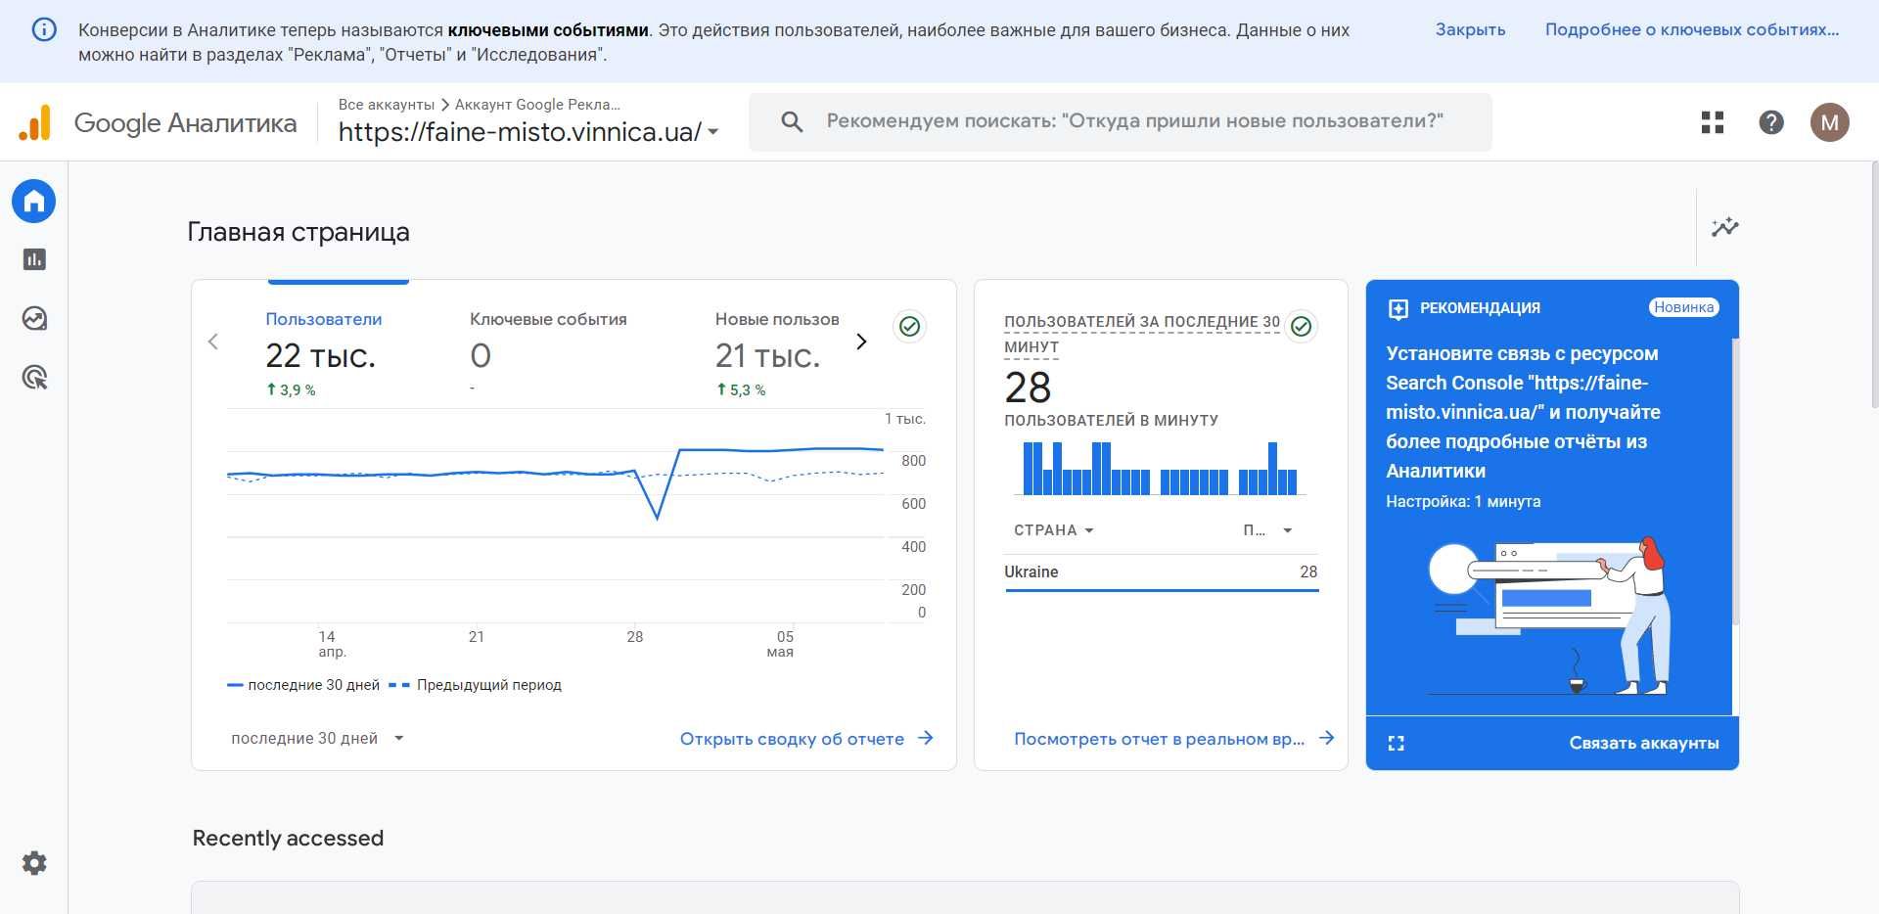The image size is (1879, 914).
Task: Click the Предыдущий период legend entry
Action: click(476, 685)
